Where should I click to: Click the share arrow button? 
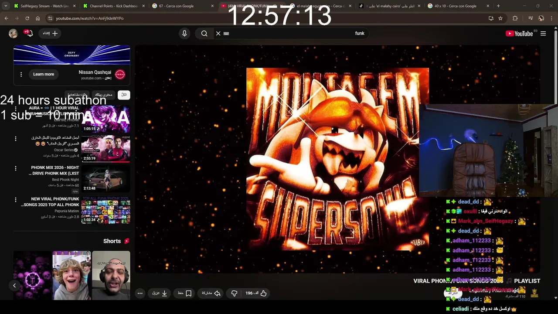click(x=211, y=293)
